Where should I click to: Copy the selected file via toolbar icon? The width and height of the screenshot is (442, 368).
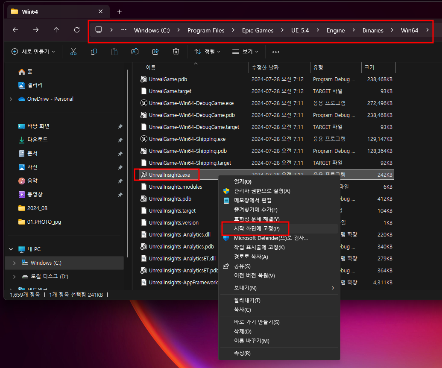pyautogui.click(x=94, y=52)
